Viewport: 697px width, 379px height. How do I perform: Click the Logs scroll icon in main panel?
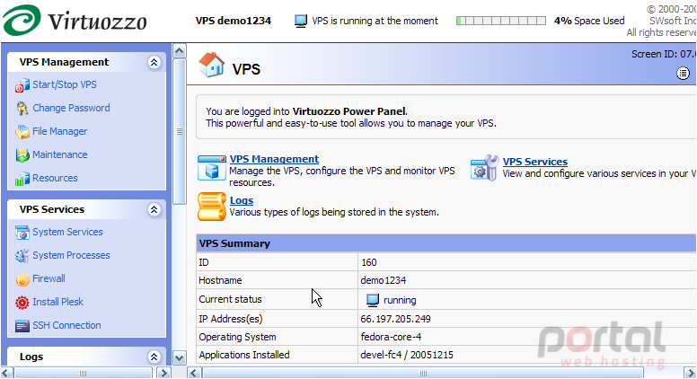click(x=212, y=207)
